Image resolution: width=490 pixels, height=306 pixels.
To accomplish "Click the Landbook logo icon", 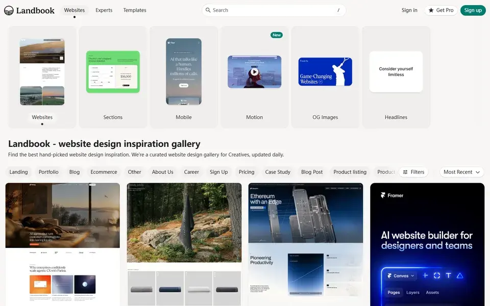I will (9, 11).
